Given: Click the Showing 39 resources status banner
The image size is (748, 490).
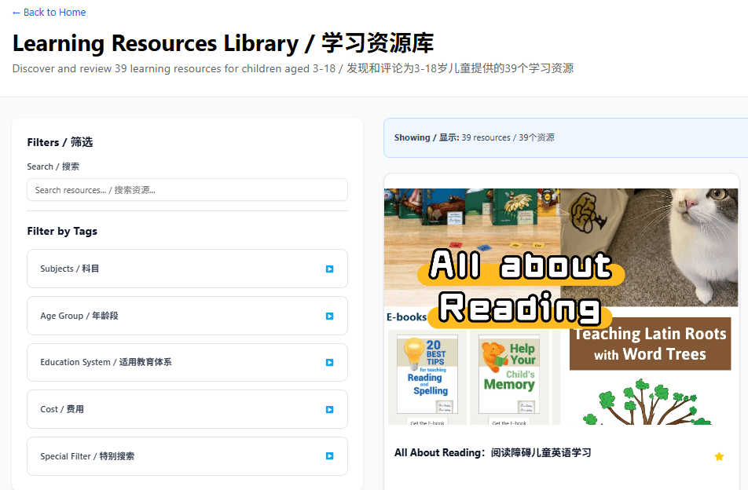Looking at the screenshot, I should 565,137.
